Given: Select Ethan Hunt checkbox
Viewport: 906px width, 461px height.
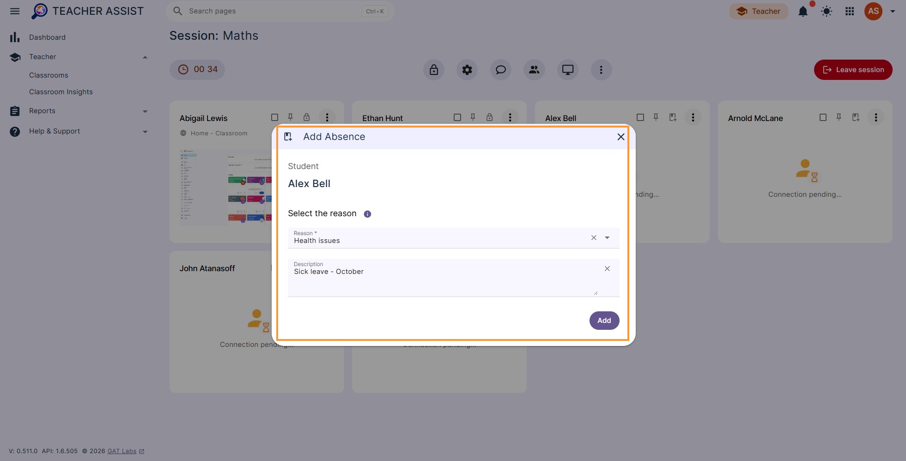Looking at the screenshot, I should coord(457,117).
